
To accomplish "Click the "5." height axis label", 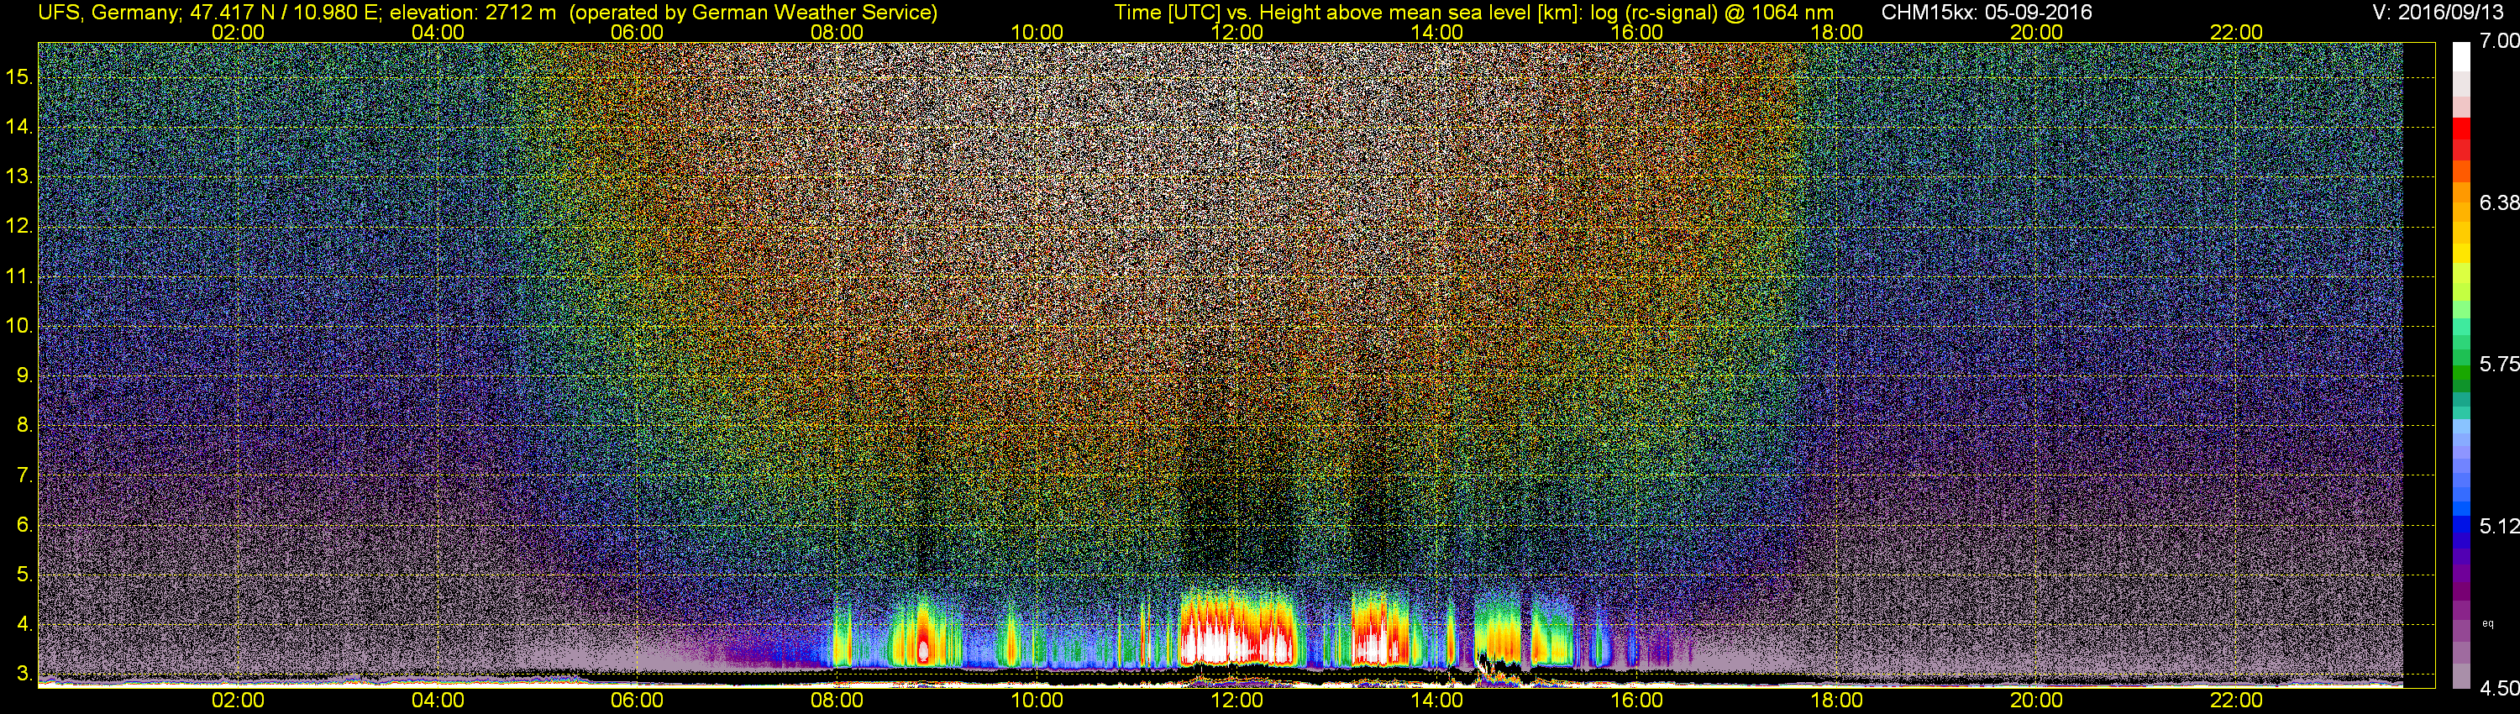I will [24, 574].
